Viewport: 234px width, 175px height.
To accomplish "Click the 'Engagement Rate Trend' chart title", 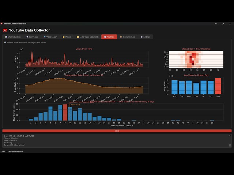I will click(84, 75).
